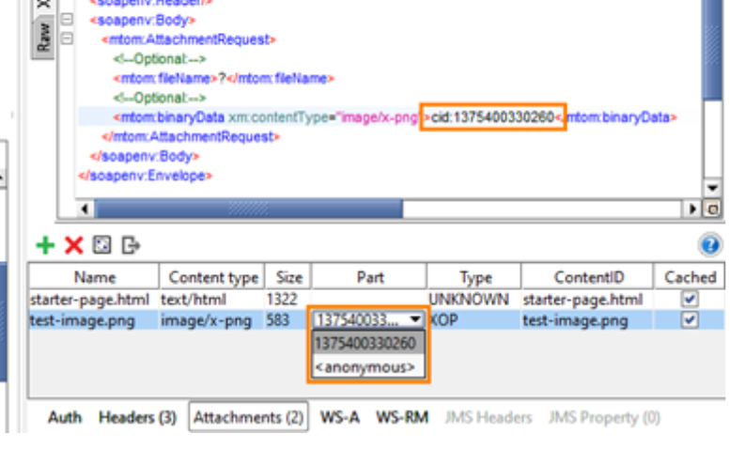
Task: Open the WS-A tab
Action: pos(339,417)
